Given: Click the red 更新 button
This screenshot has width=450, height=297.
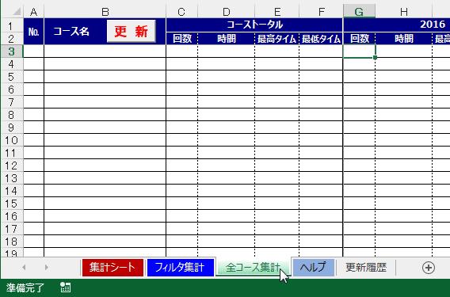Looking at the screenshot, I should [132, 31].
